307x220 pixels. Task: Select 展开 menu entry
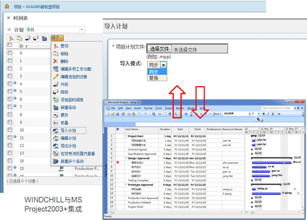click(x=64, y=115)
